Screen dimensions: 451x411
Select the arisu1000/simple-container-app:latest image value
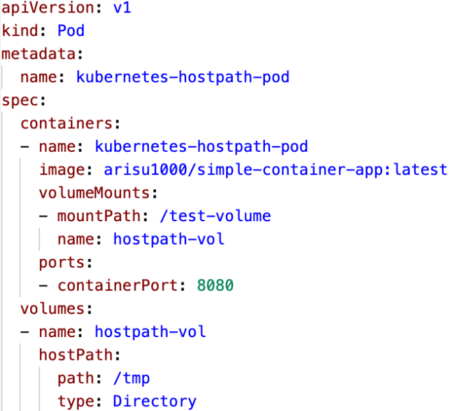[275, 170]
